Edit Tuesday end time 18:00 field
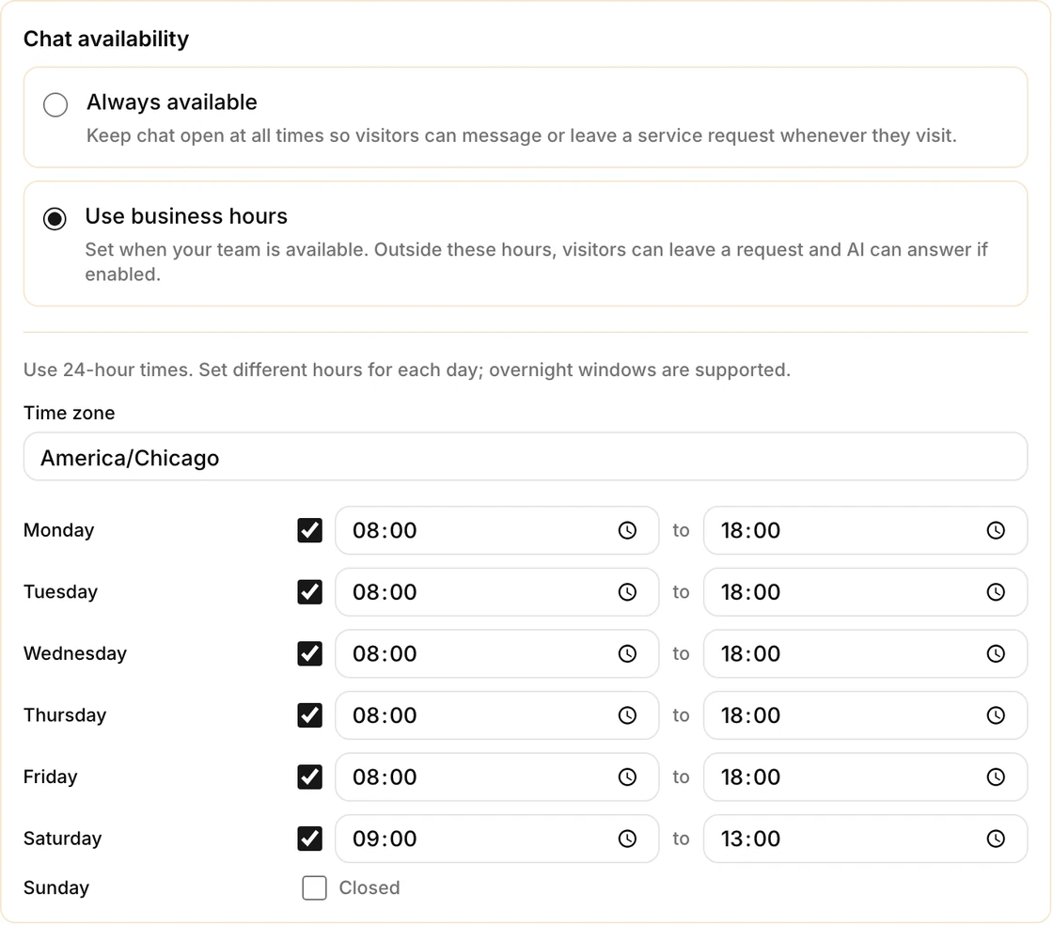The image size is (1053, 925). coord(866,592)
